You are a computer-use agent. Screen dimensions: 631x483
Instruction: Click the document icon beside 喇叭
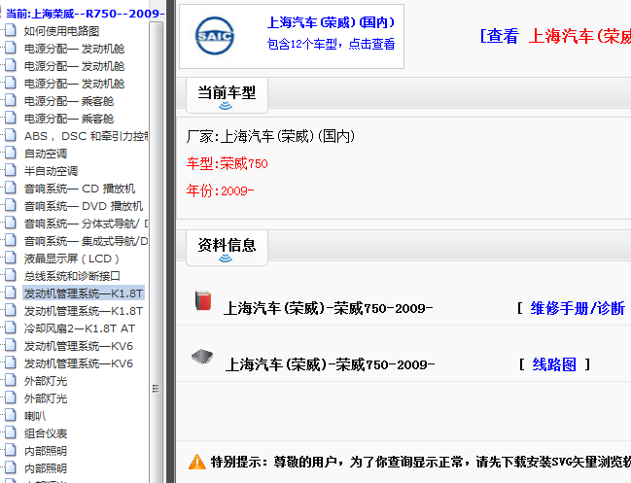(x=11, y=416)
